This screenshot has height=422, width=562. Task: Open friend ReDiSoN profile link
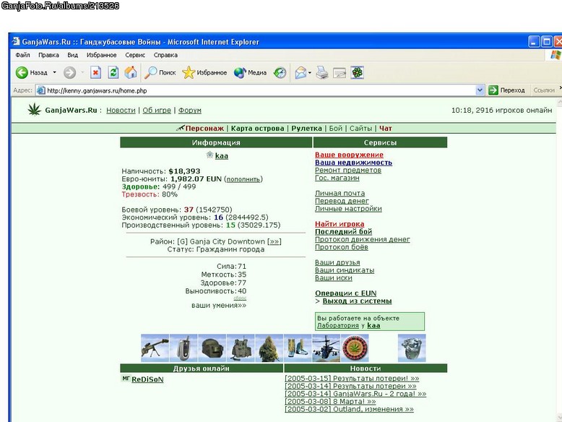pos(147,379)
